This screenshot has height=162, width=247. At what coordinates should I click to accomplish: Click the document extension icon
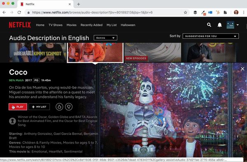pyautogui.click(x=225, y=12)
